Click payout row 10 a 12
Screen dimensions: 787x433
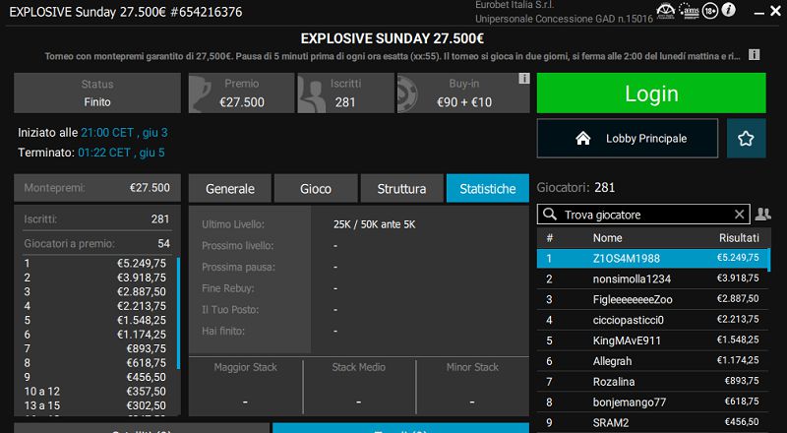[x=94, y=392]
